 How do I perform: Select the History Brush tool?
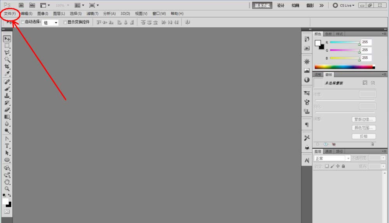click(x=7, y=103)
